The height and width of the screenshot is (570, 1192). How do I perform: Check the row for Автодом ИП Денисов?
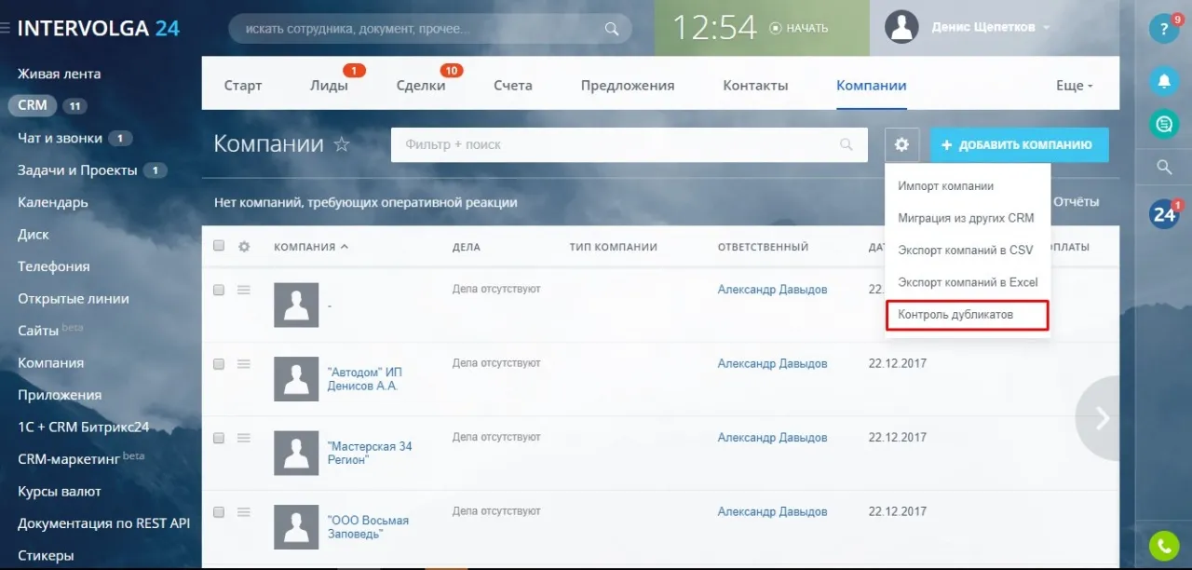click(x=218, y=364)
